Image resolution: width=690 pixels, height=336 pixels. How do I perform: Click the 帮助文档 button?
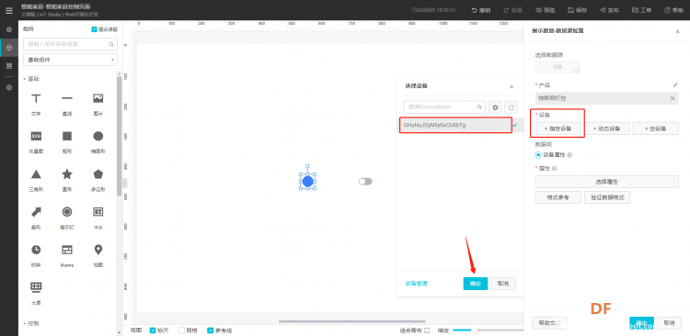549,323
